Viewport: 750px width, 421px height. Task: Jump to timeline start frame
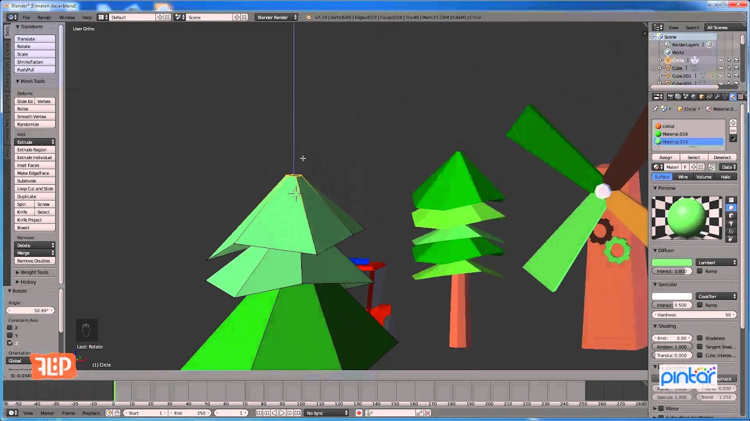click(259, 413)
